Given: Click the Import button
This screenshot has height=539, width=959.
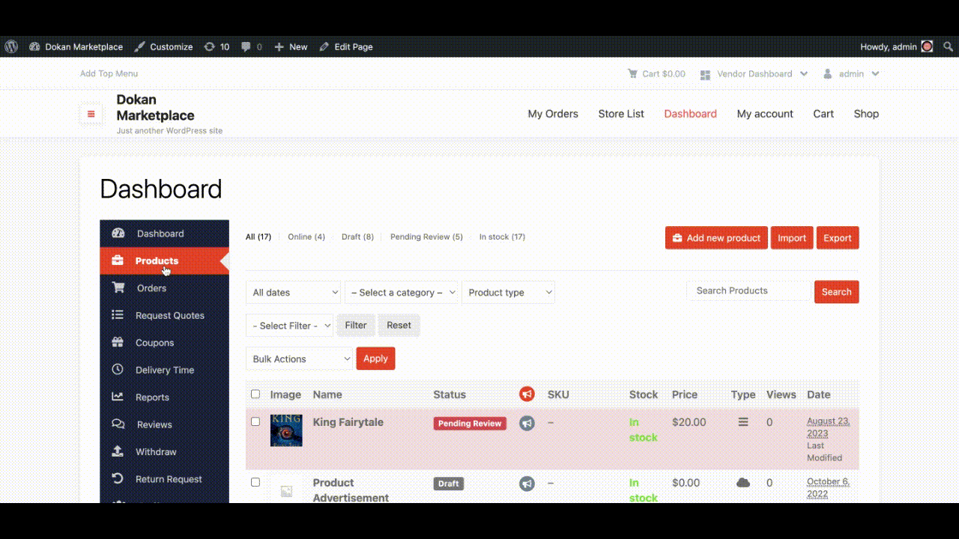Looking at the screenshot, I should (x=792, y=238).
